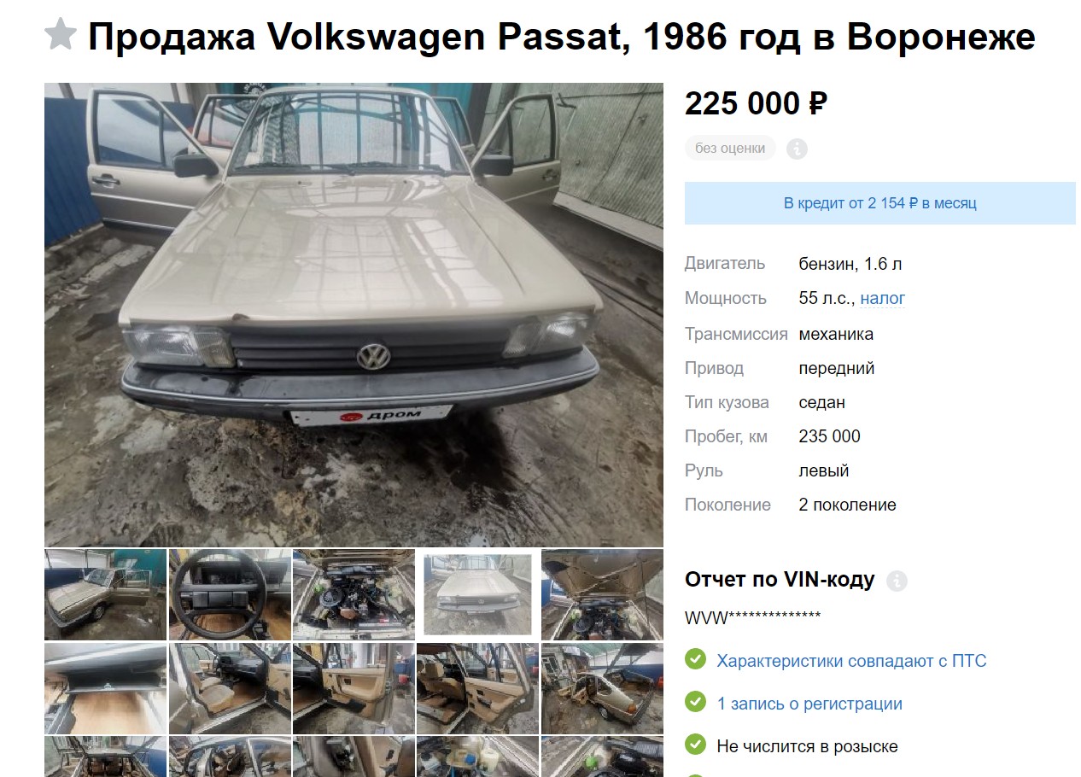Select open hood thumbnail at first row end

[x=602, y=594]
